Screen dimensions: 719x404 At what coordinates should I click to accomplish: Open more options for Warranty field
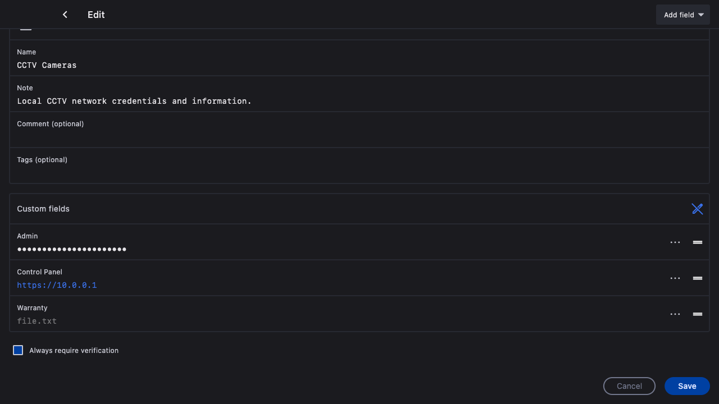click(675, 314)
